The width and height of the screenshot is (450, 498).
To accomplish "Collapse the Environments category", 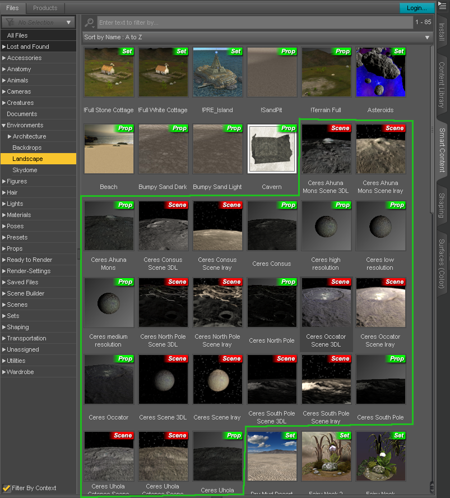I will click(x=4, y=125).
